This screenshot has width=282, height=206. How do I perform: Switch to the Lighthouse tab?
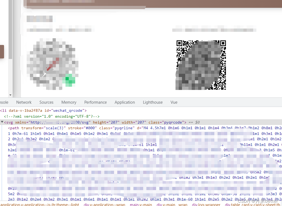pos(153,102)
